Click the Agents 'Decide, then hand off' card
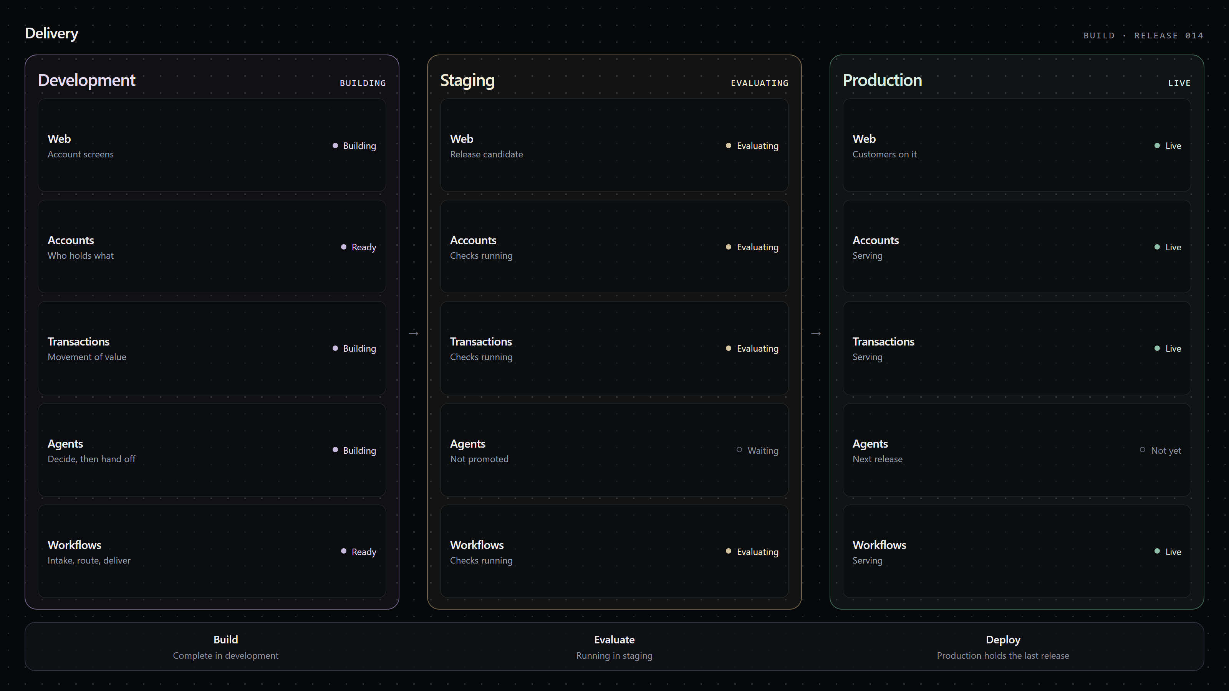This screenshot has width=1229, height=691. point(212,450)
